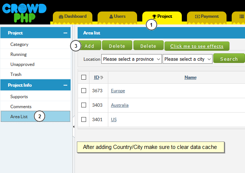Click the ID value 3401
Image resolution: width=245 pixels, height=173 pixels.
pos(97,120)
